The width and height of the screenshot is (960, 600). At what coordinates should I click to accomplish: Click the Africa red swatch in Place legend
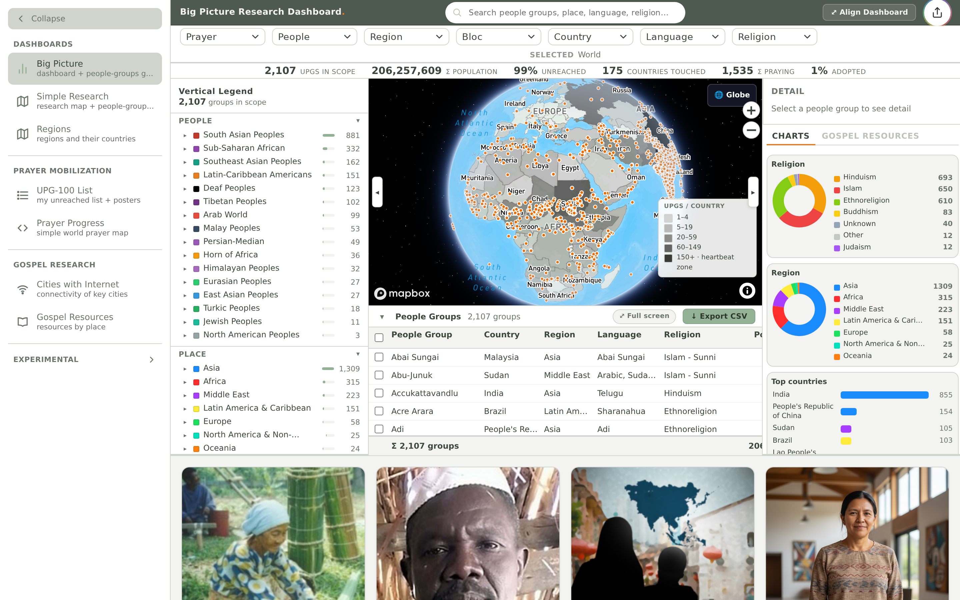click(196, 382)
